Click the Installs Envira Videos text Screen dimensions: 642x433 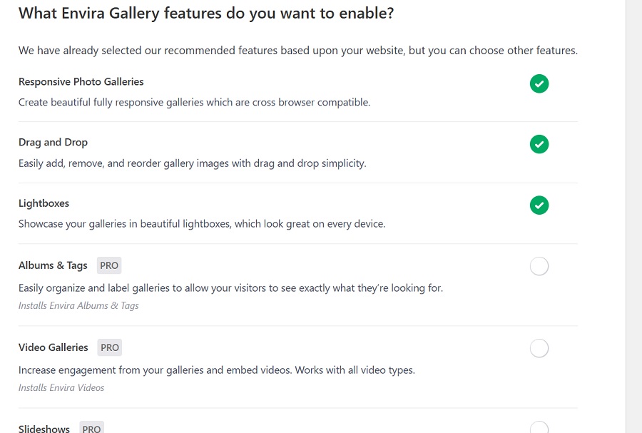pos(61,387)
